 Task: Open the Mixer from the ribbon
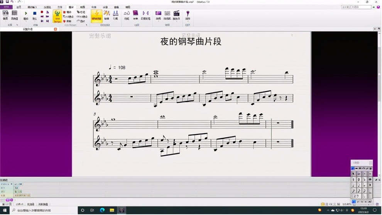click(x=14, y=15)
